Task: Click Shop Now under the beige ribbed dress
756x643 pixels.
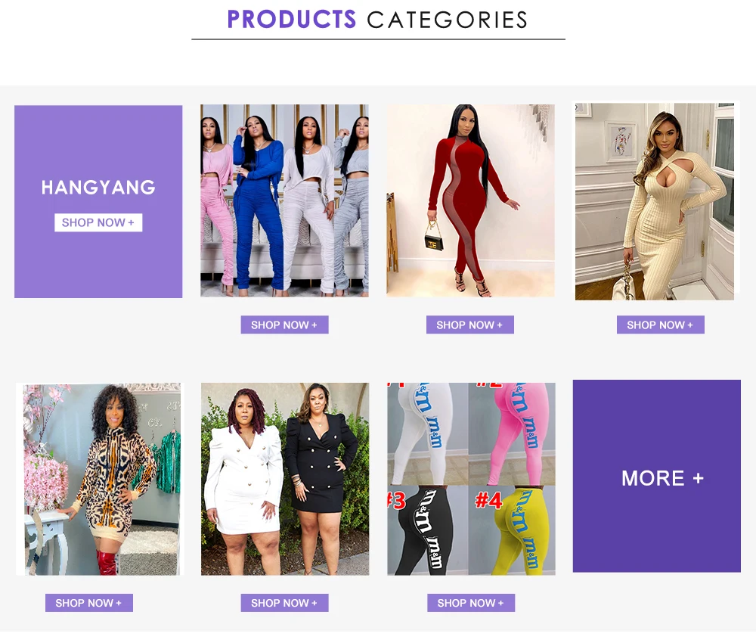Action: click(x=660, y=325)
